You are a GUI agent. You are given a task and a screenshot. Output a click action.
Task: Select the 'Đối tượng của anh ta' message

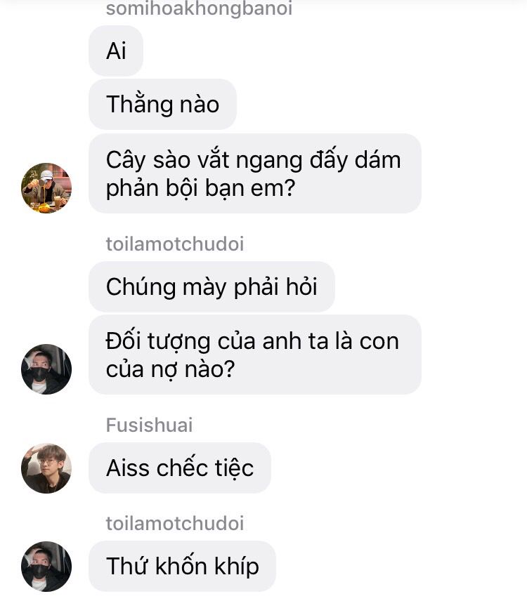(x=255, y=355)
